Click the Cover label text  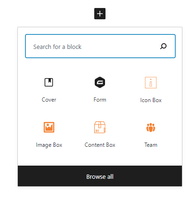(49, 100)
